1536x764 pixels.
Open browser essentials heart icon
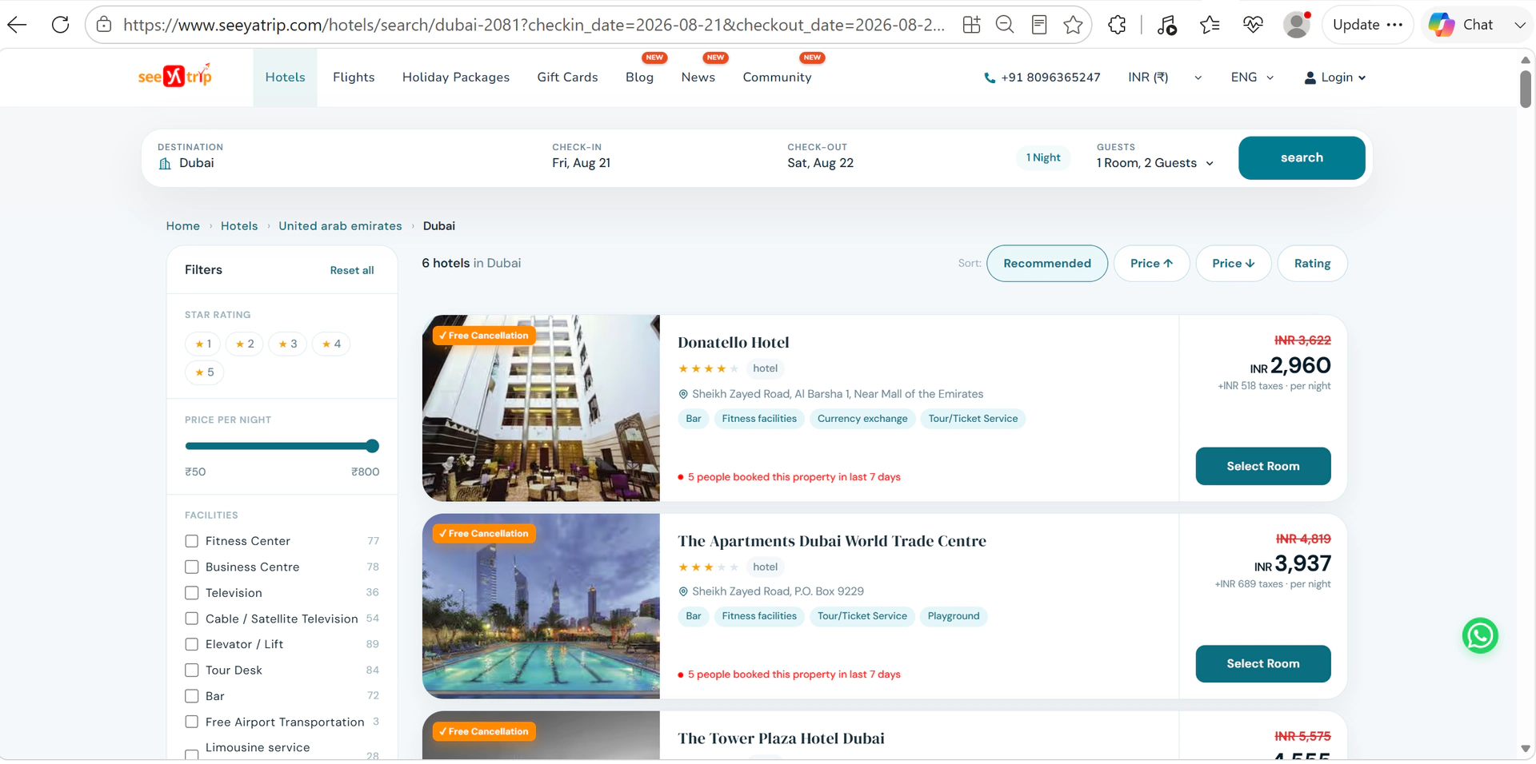pos(1253,25)
